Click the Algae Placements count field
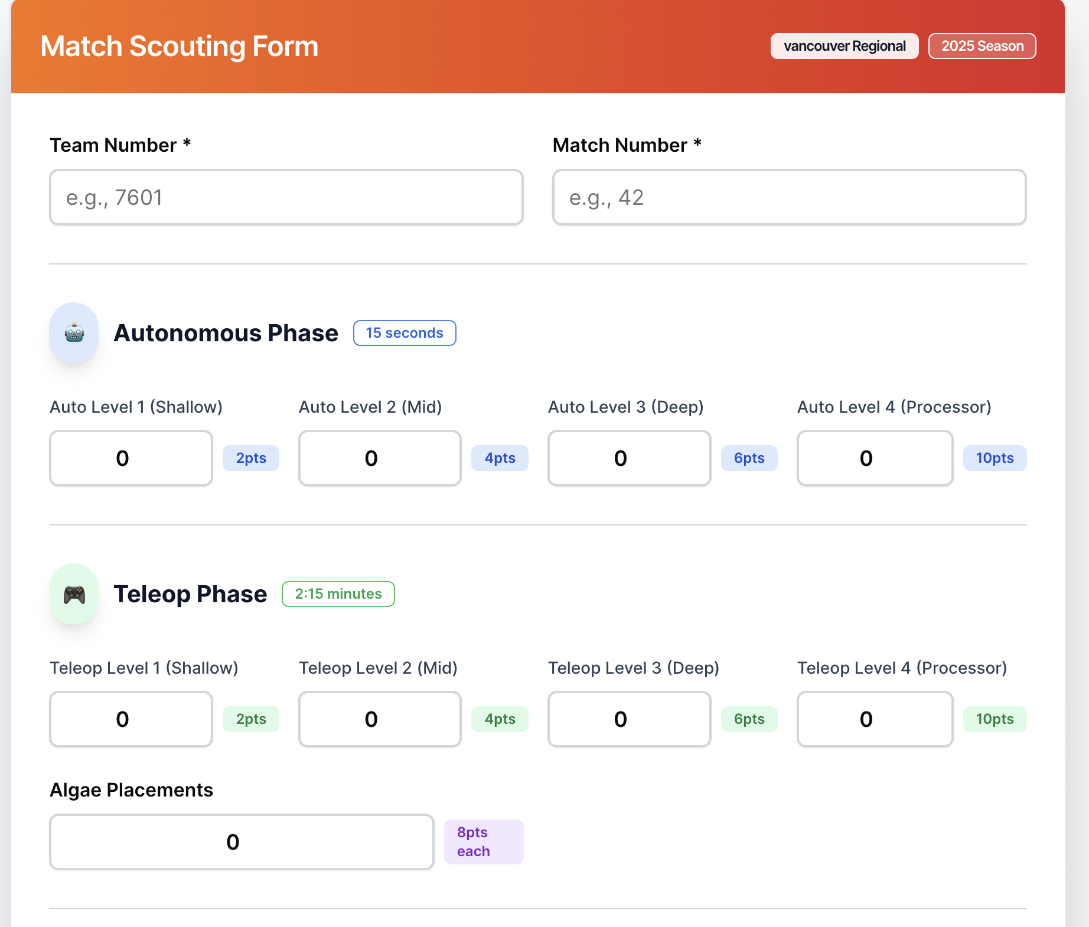The width and height of the screenshot is (1089, 927). pyautogui.click(x=242, y=842)
